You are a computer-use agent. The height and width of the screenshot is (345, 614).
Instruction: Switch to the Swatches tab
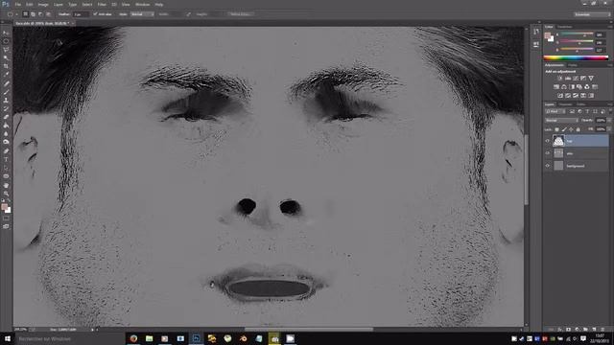point(565,27)
